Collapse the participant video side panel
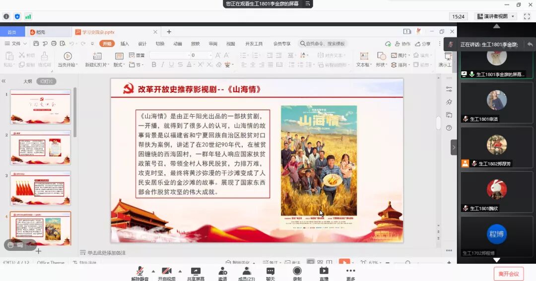This screenshot has height=281, width=536. [453, 147]
